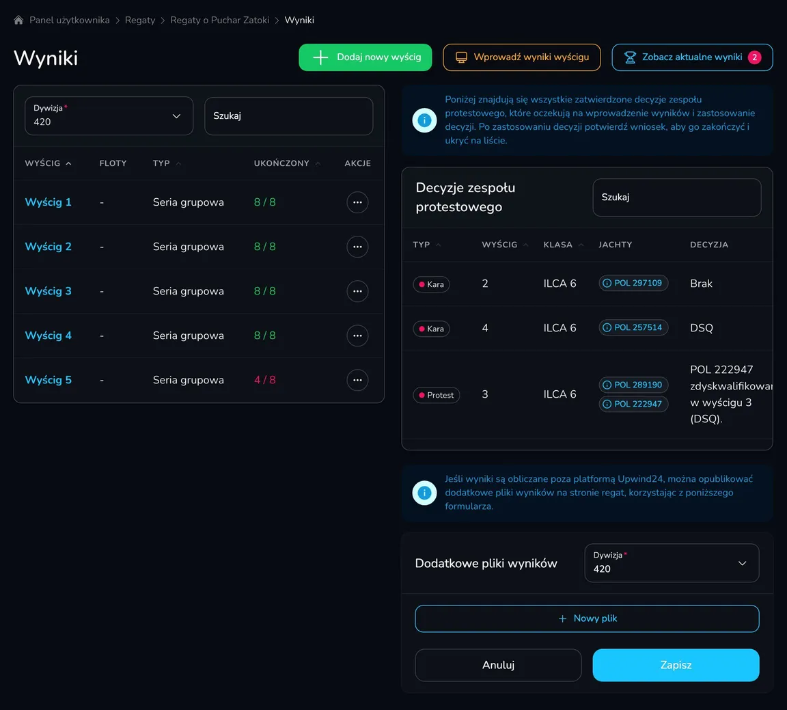This screenshot has height=710, width=787.
Task: Open yacht POL 297109 details
Action: [x=633, y=283]
